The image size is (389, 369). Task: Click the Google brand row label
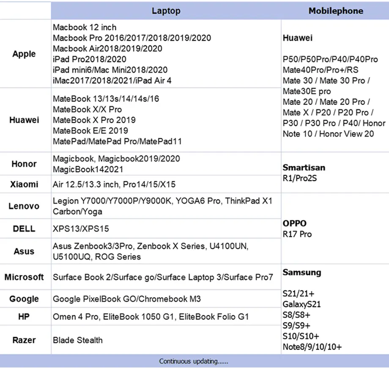tap(24, 299)
